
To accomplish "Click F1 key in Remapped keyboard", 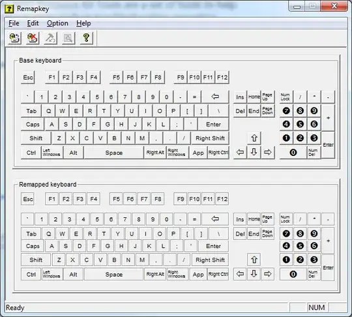I will click(x=52, y=199).
